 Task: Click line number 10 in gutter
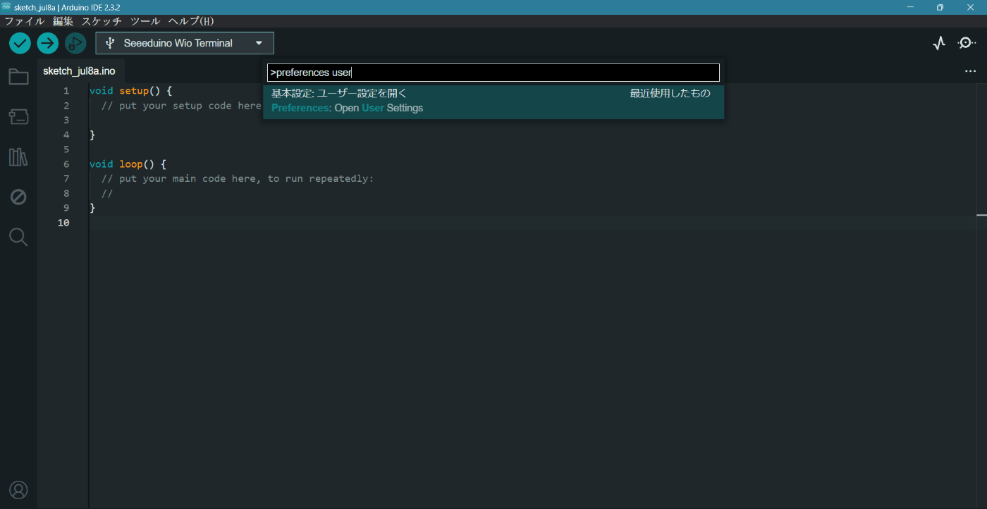[63, 223]
